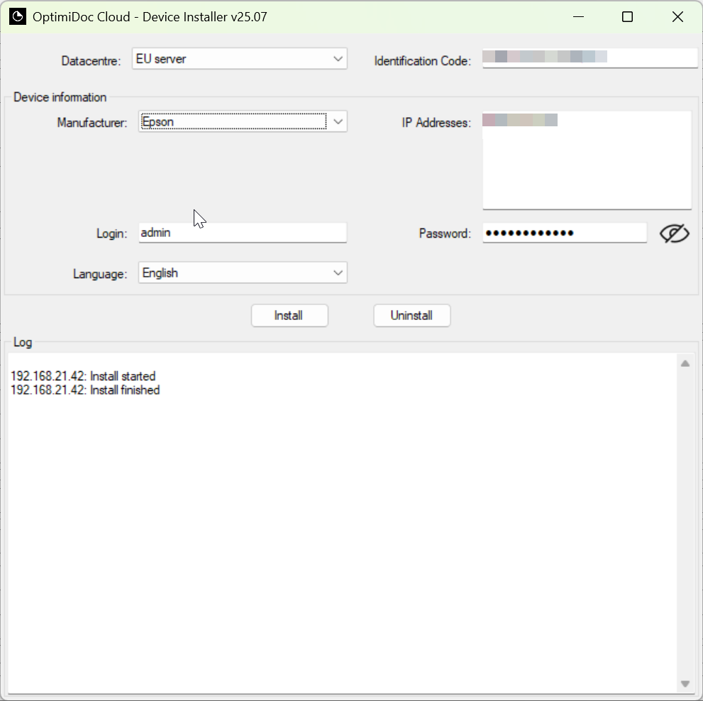
Task: Click the Device information group label
Action: [60, 97]
